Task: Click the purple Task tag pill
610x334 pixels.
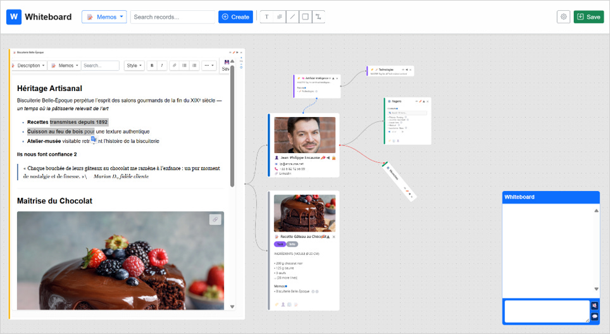Action: tap(280, 244)
